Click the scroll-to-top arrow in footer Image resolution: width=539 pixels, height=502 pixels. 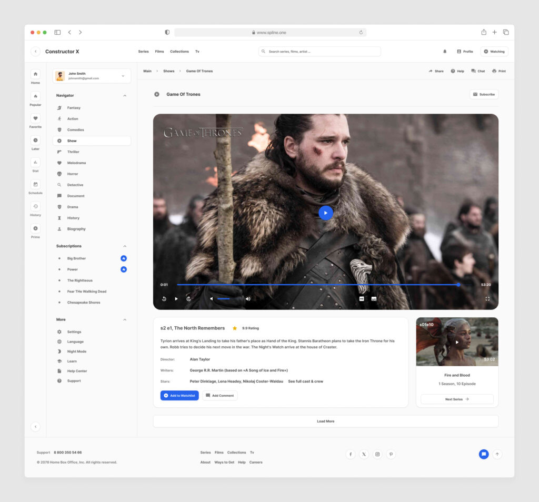pyautogui.click(x=497, y=454)
